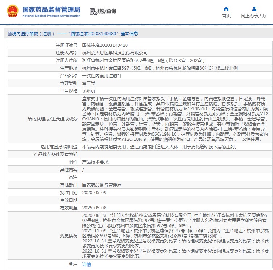Viewport: 273px width, 270px height.
Task: Click the 批准日期 label
Action: pos(69,193)
